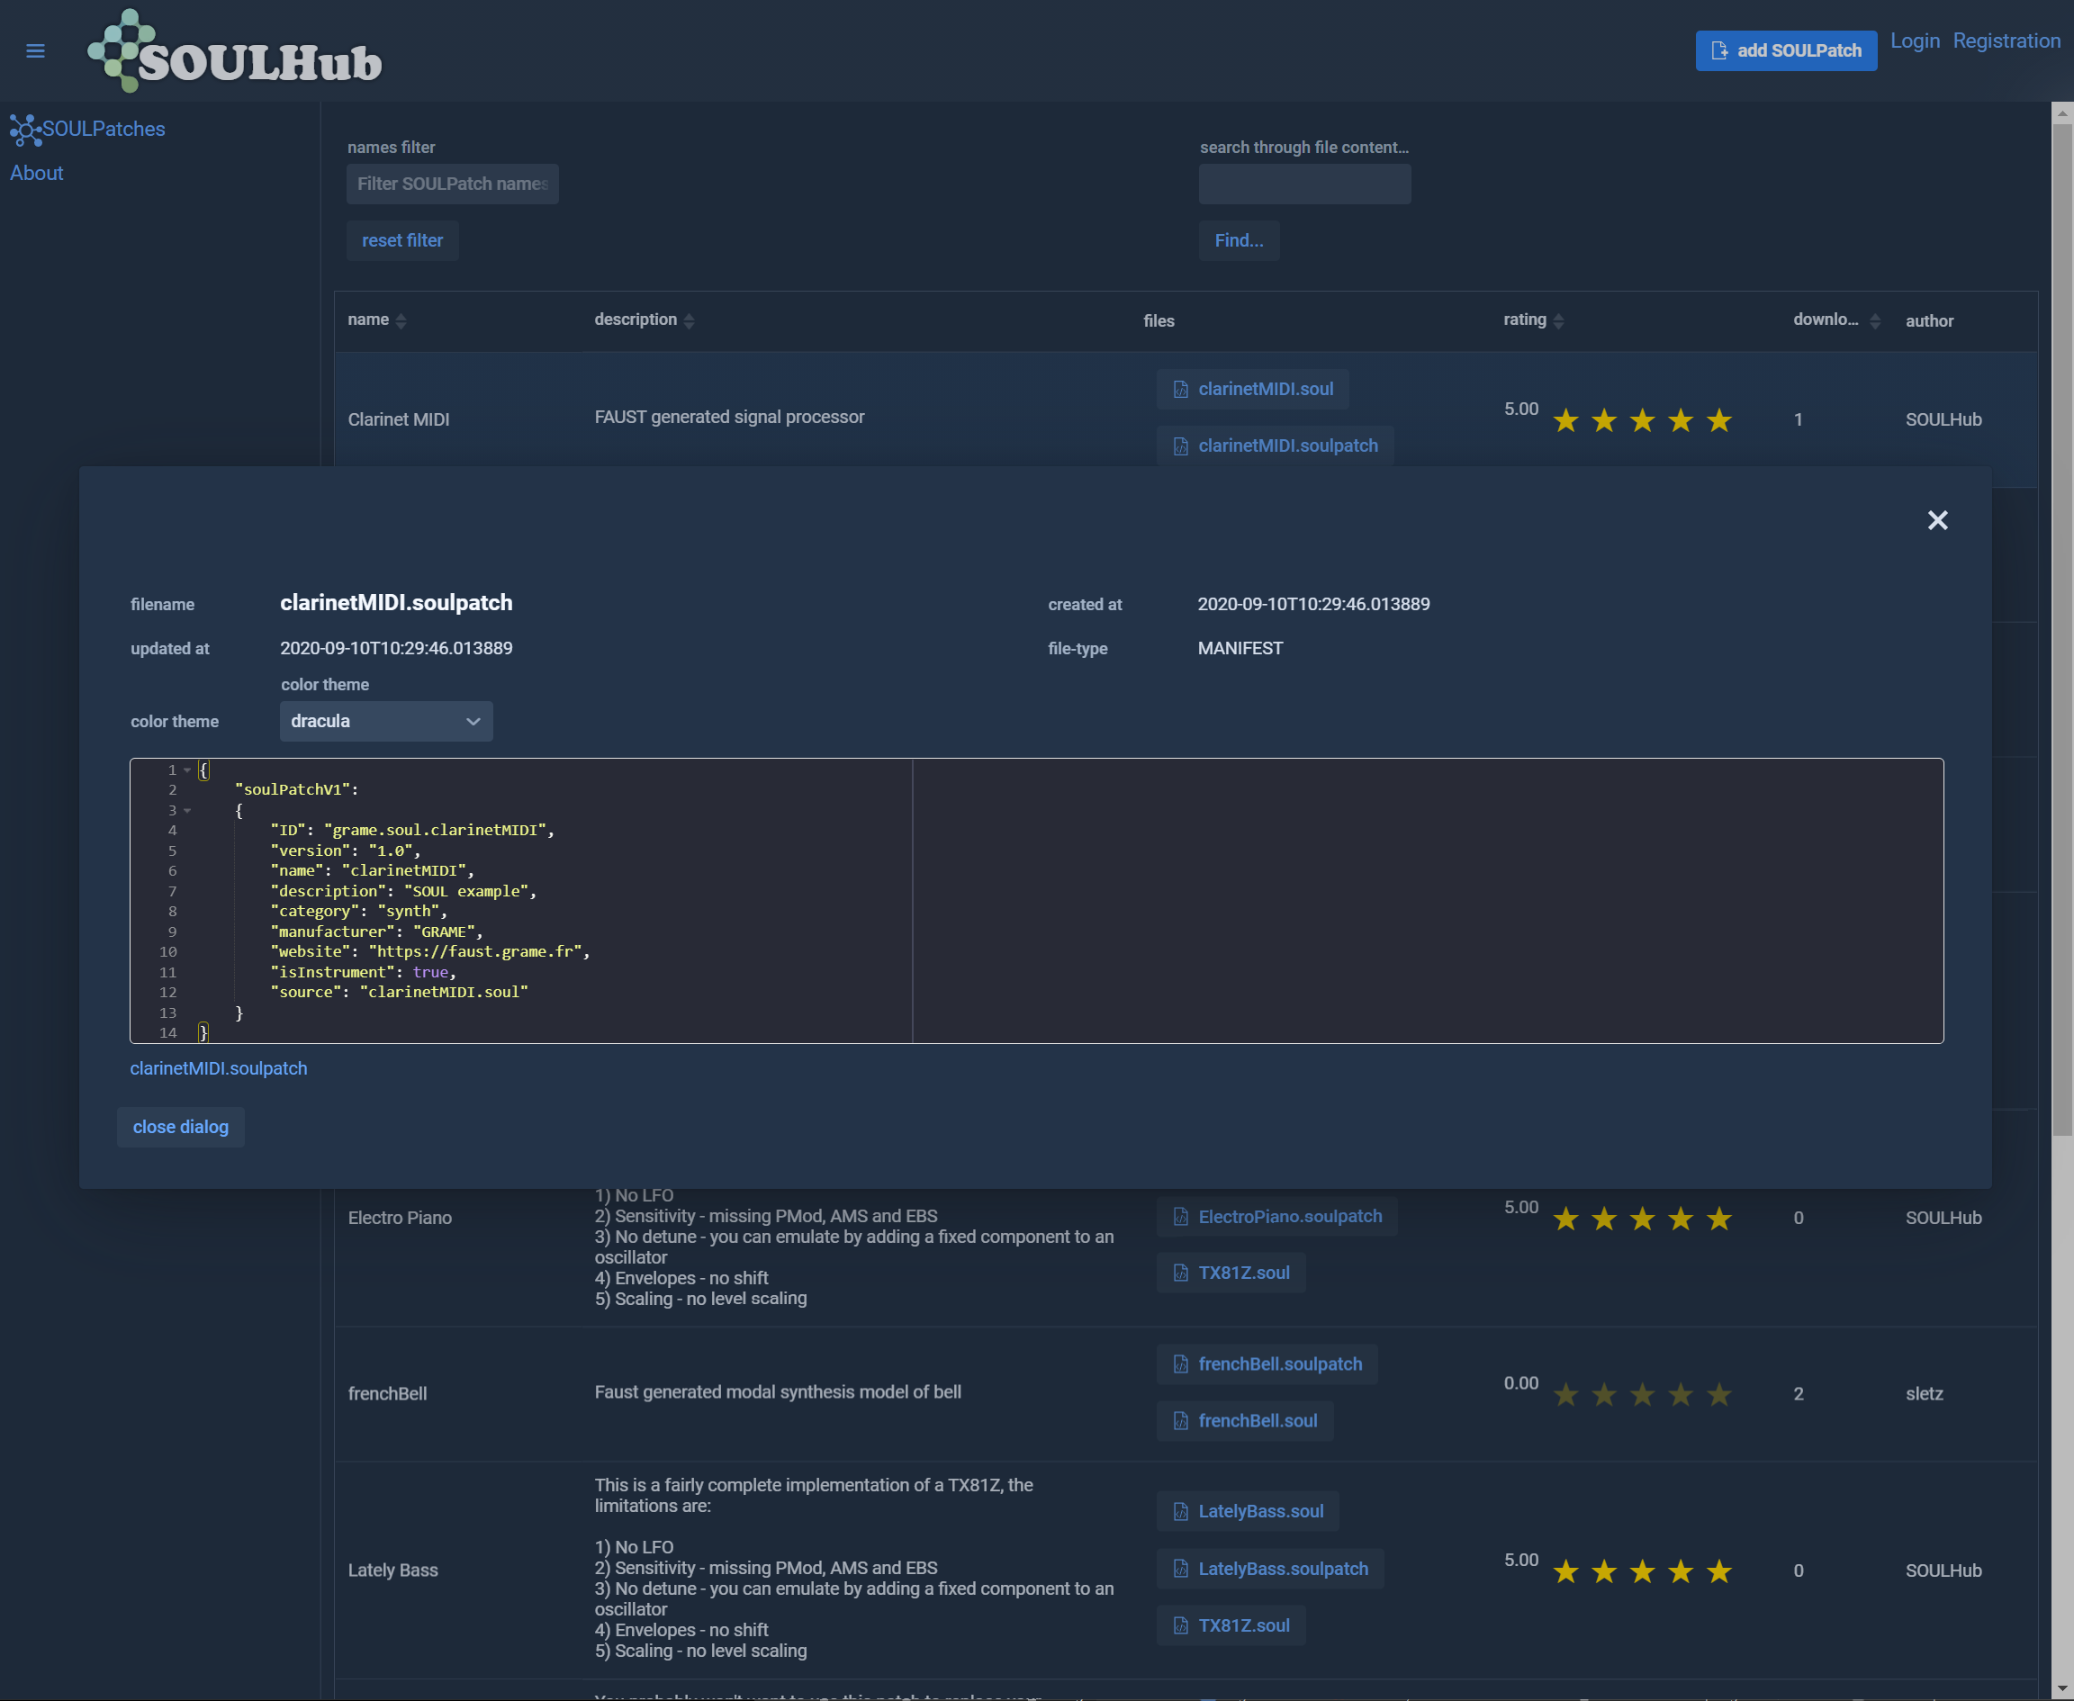2074x1701 pixels.
Task: Click the file icon beside clarinetMIDI.soul
Action: tap(1181, 389)
